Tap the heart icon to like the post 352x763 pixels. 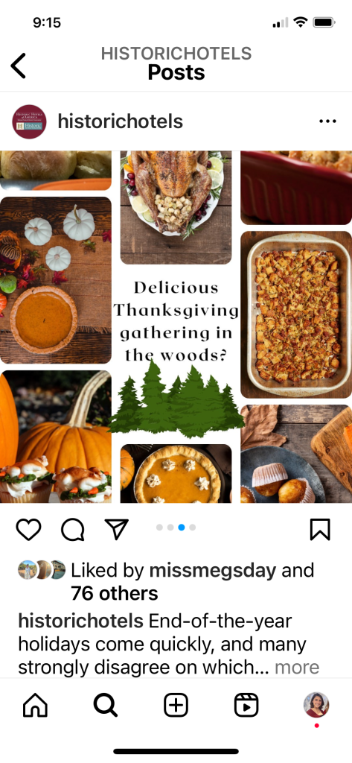pyautogui.click(x=29, y=530)
